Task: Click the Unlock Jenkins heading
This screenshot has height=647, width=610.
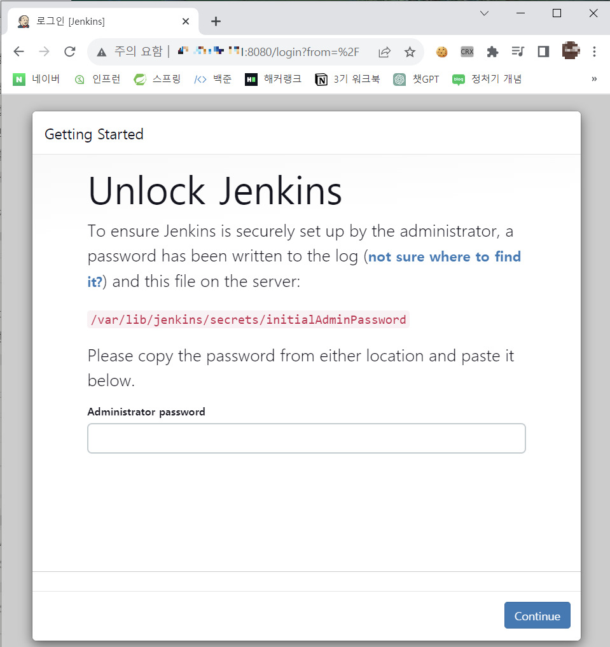Action: [x=215, y=191]
